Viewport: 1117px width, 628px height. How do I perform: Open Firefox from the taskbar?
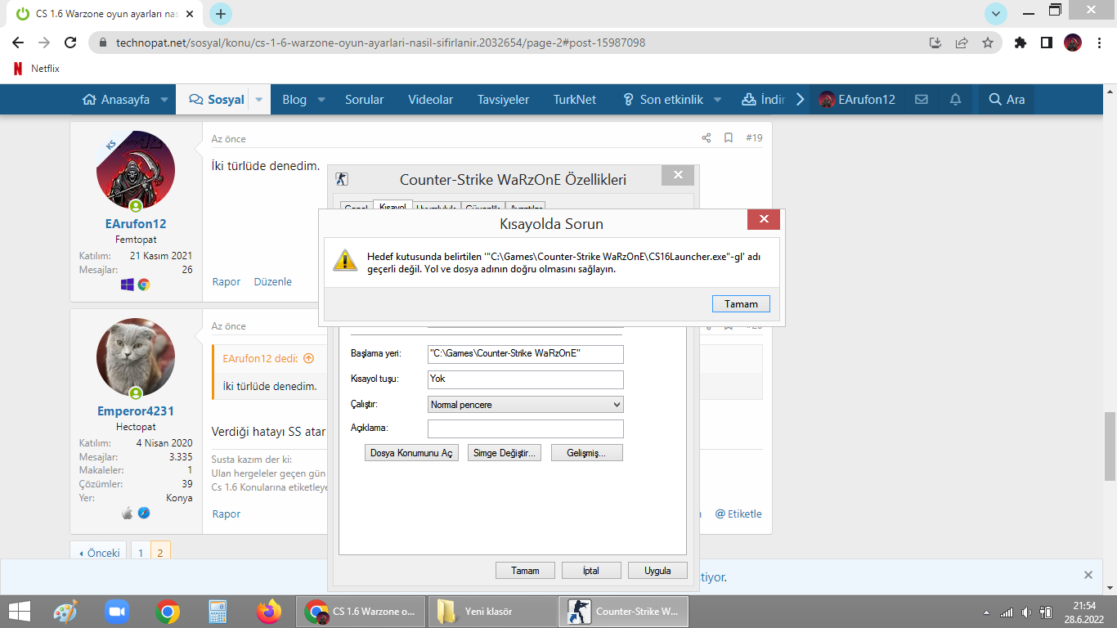268,612
